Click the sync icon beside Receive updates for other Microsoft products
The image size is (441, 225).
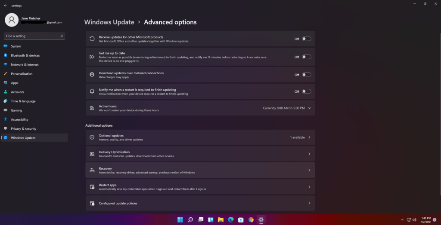[x=92, y=39]
